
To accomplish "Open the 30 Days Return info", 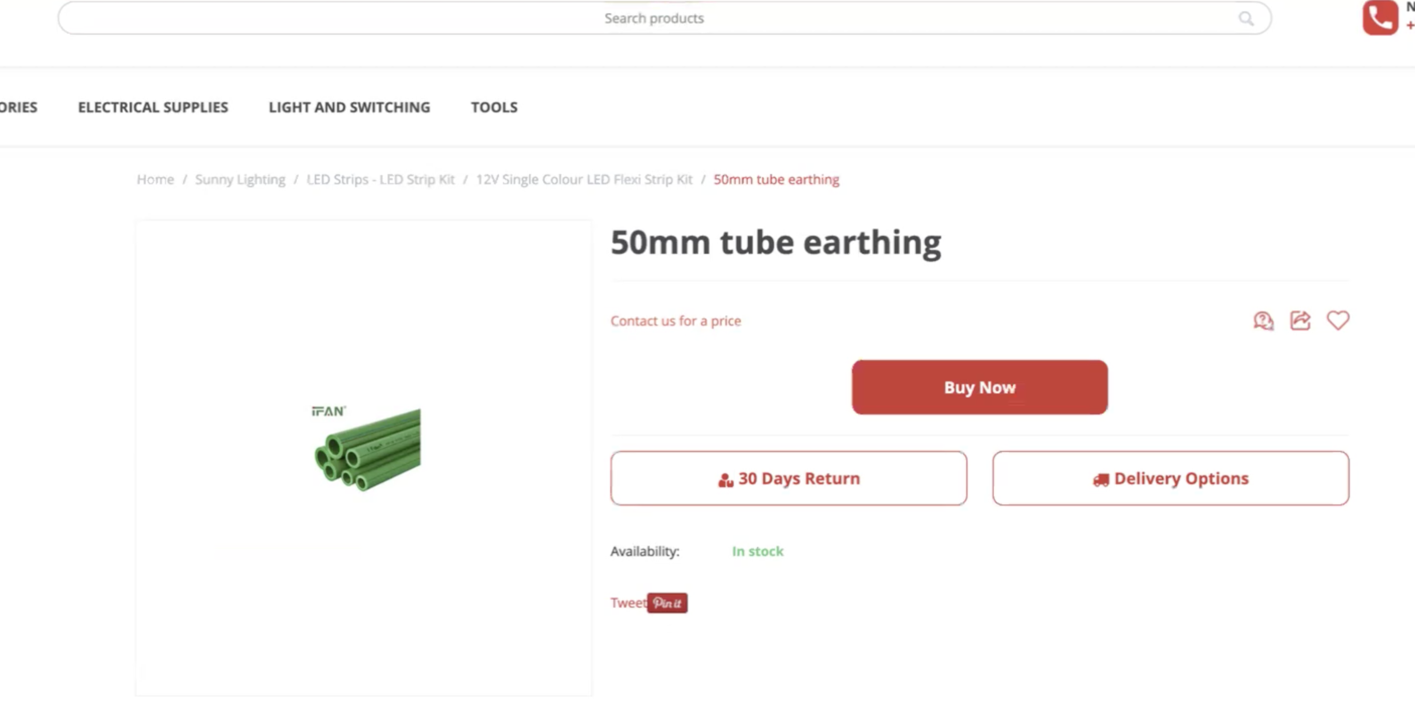I will [788, 478].
